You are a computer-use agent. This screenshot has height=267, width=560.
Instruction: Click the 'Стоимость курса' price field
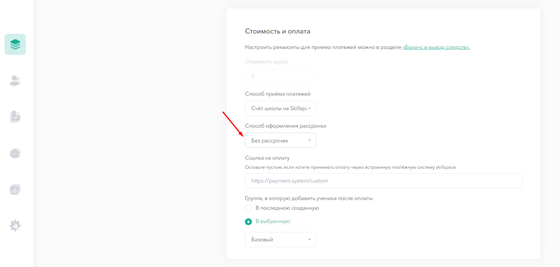279,76
